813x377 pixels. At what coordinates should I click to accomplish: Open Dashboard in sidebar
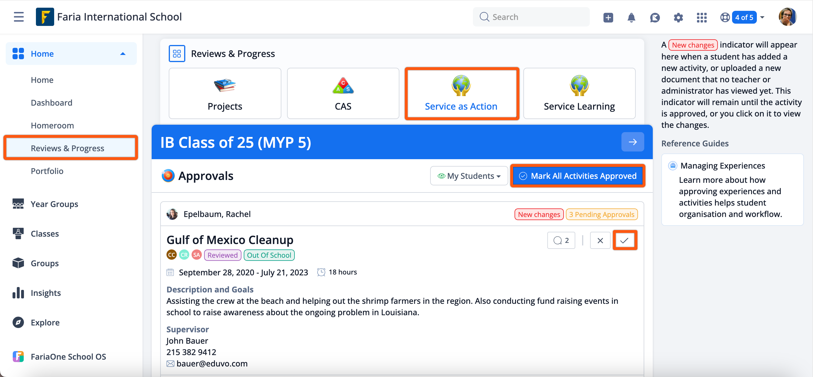[x=51, y=103]
